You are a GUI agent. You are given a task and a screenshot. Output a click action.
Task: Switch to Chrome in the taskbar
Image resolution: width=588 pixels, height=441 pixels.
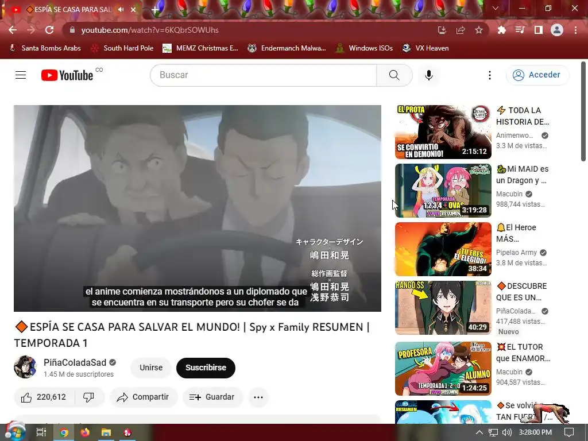click(64, 432)
